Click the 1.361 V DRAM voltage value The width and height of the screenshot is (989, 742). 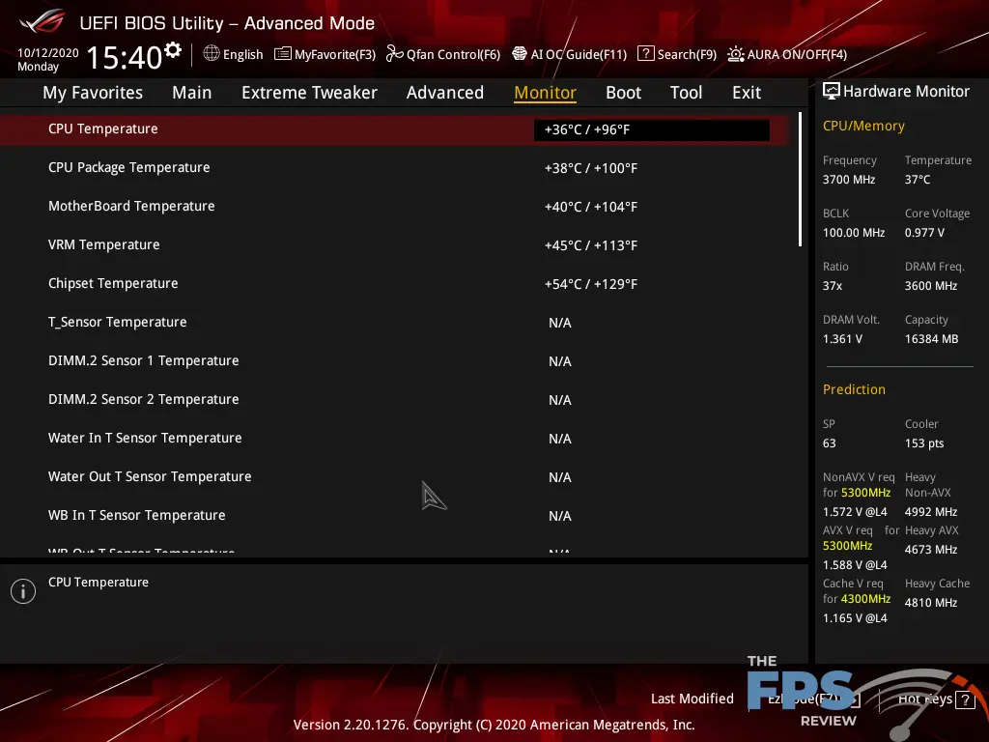[842, 339]
